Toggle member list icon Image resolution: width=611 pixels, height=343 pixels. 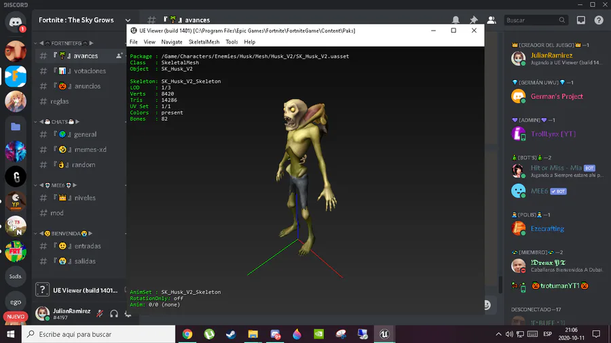(492, 20)
